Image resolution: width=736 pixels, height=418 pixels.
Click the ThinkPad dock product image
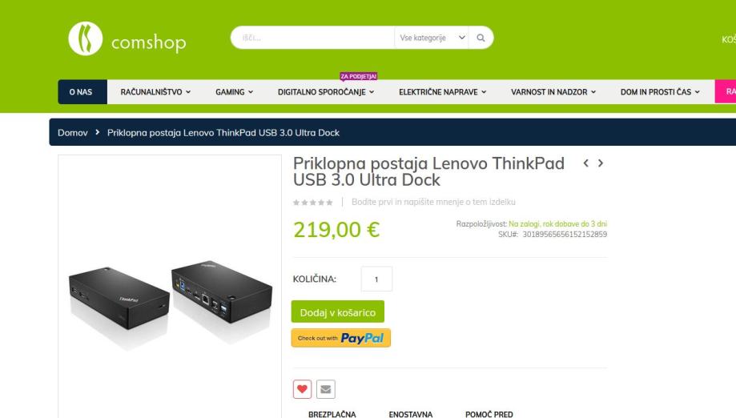(x=170, y=300)
